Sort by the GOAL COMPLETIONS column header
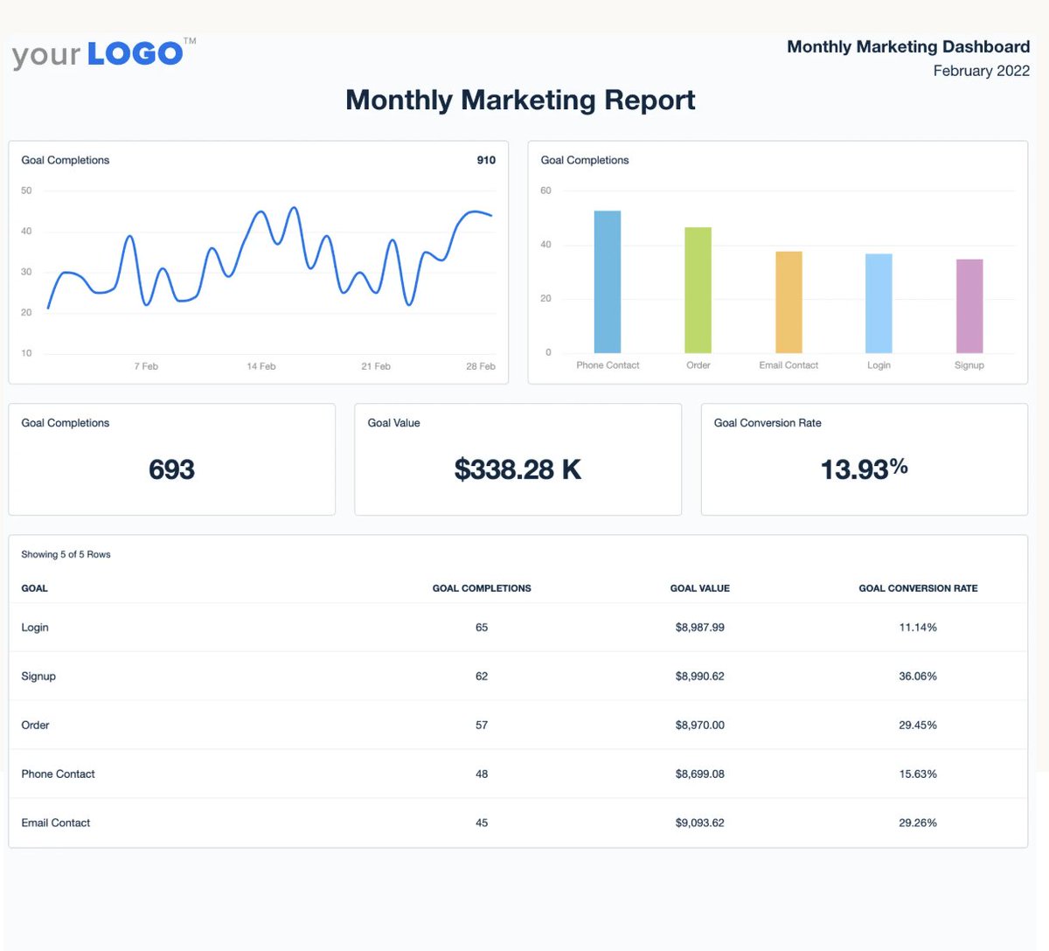This screenshot has height=951, width=1049. [482, 588]
